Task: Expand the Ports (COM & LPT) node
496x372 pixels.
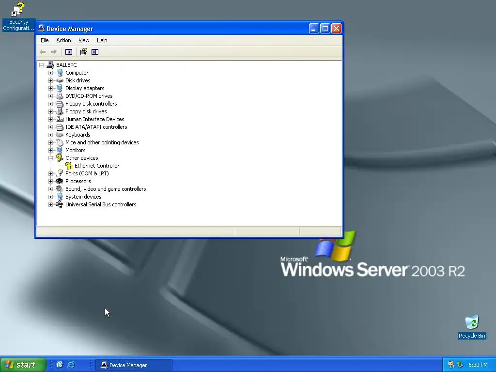Action: point(50,174)
